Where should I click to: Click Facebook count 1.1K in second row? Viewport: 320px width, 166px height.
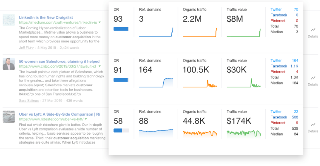tap(294, 66)
